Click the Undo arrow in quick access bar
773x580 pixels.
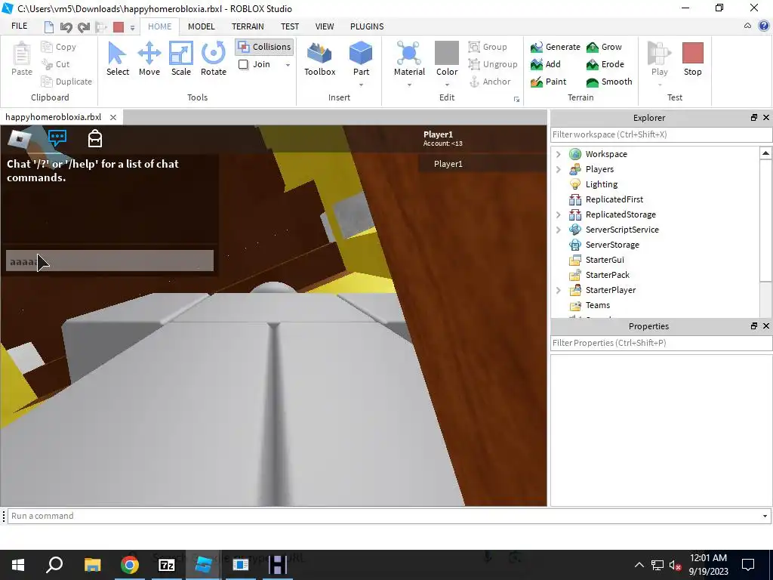coord(66,27)
